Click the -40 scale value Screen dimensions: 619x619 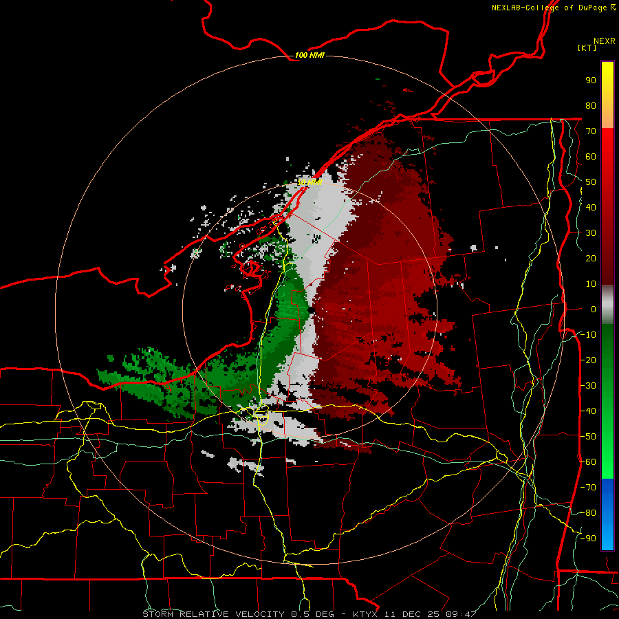588,411
